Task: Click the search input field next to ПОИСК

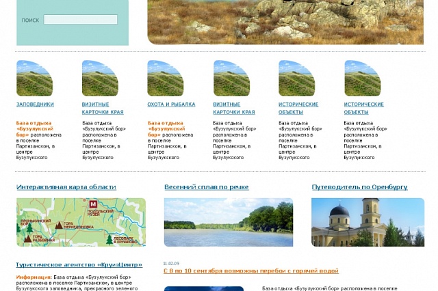Action: 81,20
